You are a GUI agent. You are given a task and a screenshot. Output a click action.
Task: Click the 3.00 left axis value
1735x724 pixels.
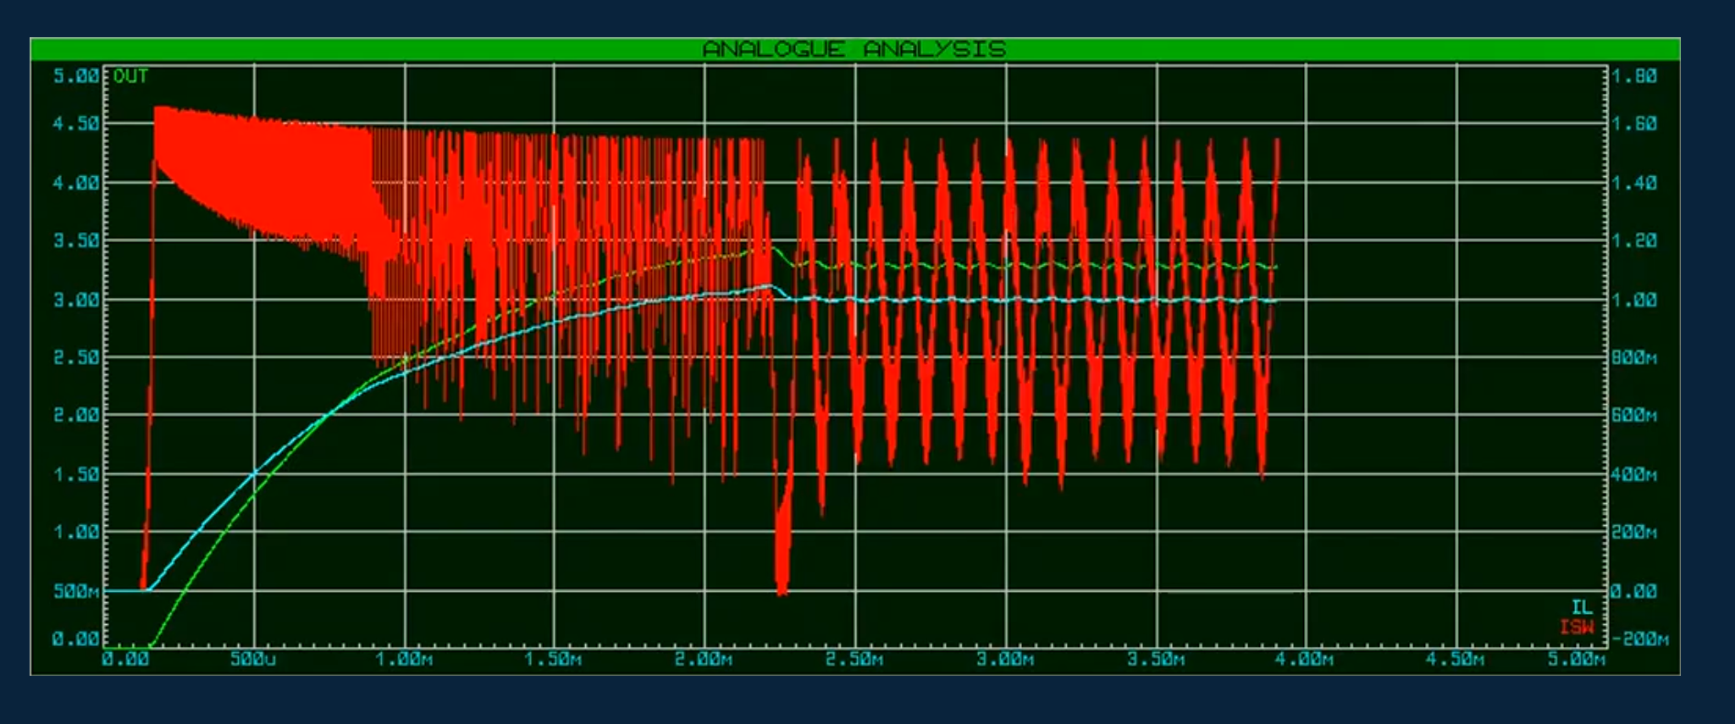[x=76, y=300]
